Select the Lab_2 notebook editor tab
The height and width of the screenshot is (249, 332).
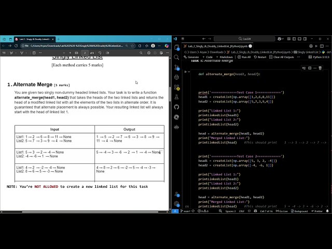(x=218, y=46)
